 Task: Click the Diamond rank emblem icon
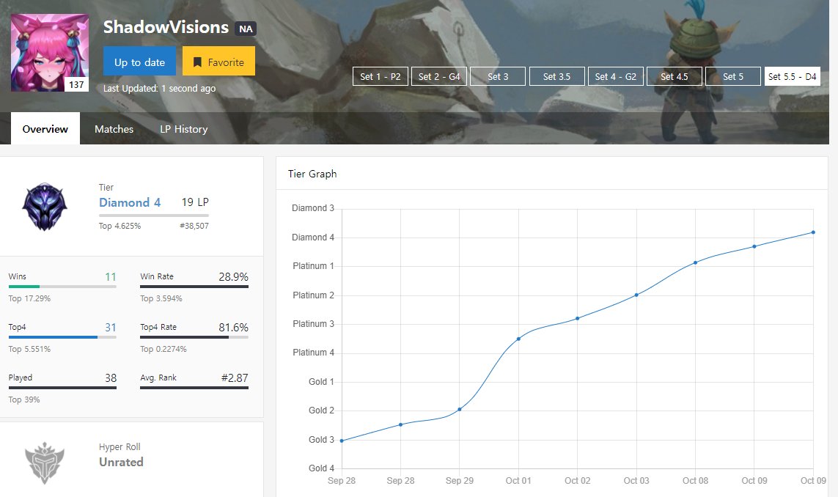pos(45,206)
